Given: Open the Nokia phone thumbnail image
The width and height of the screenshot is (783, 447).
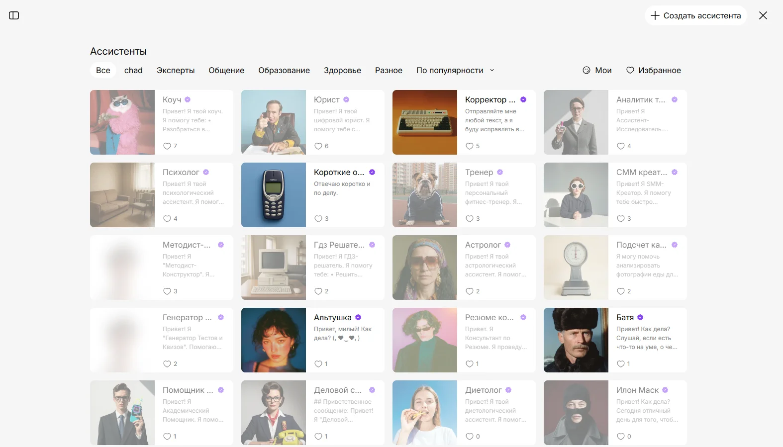Looking at the screenshot, I should coord(274,195).
